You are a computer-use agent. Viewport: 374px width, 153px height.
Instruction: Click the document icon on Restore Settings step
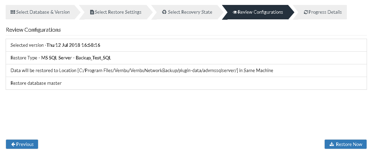pos(92,12)
